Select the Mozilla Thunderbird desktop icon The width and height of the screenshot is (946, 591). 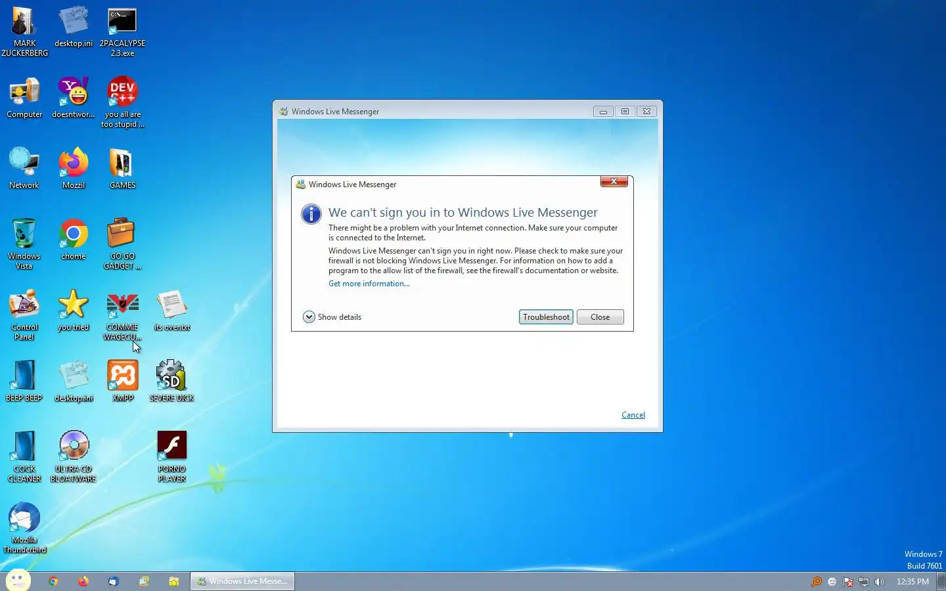24,528
